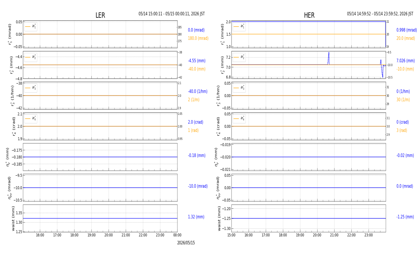Click the 1 (rad) orange value
The width and height of the screenshot is (417, 255).
coord(193,130)
